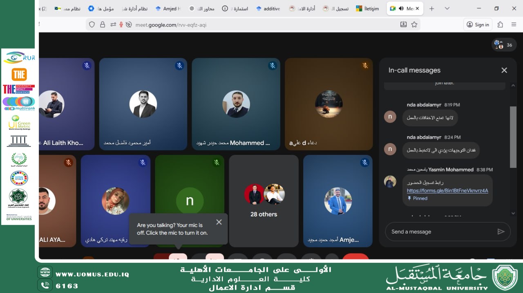The image size is (523, 293).
Task: Dismiss the 'Are you talking?' mic tooltip
Action: click(x=219, y=222)
